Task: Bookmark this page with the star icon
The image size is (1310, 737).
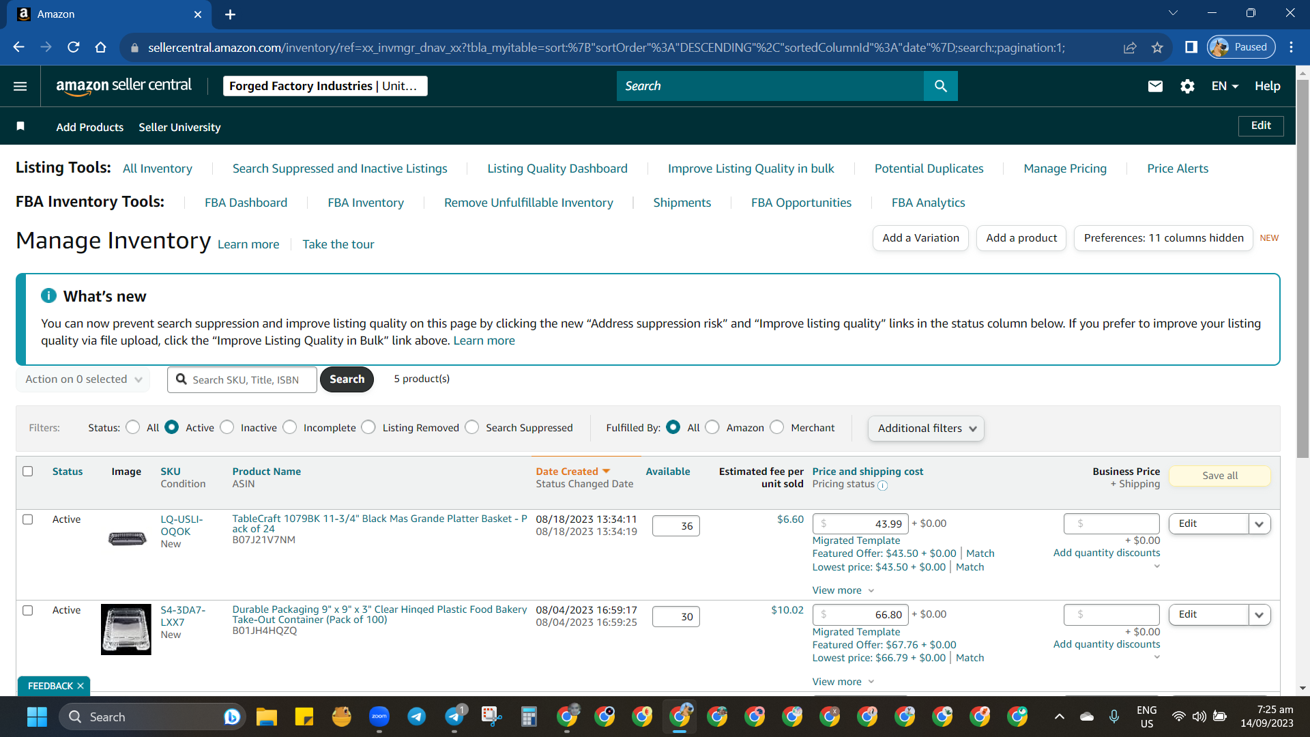Action: (x=1157, y=47)
